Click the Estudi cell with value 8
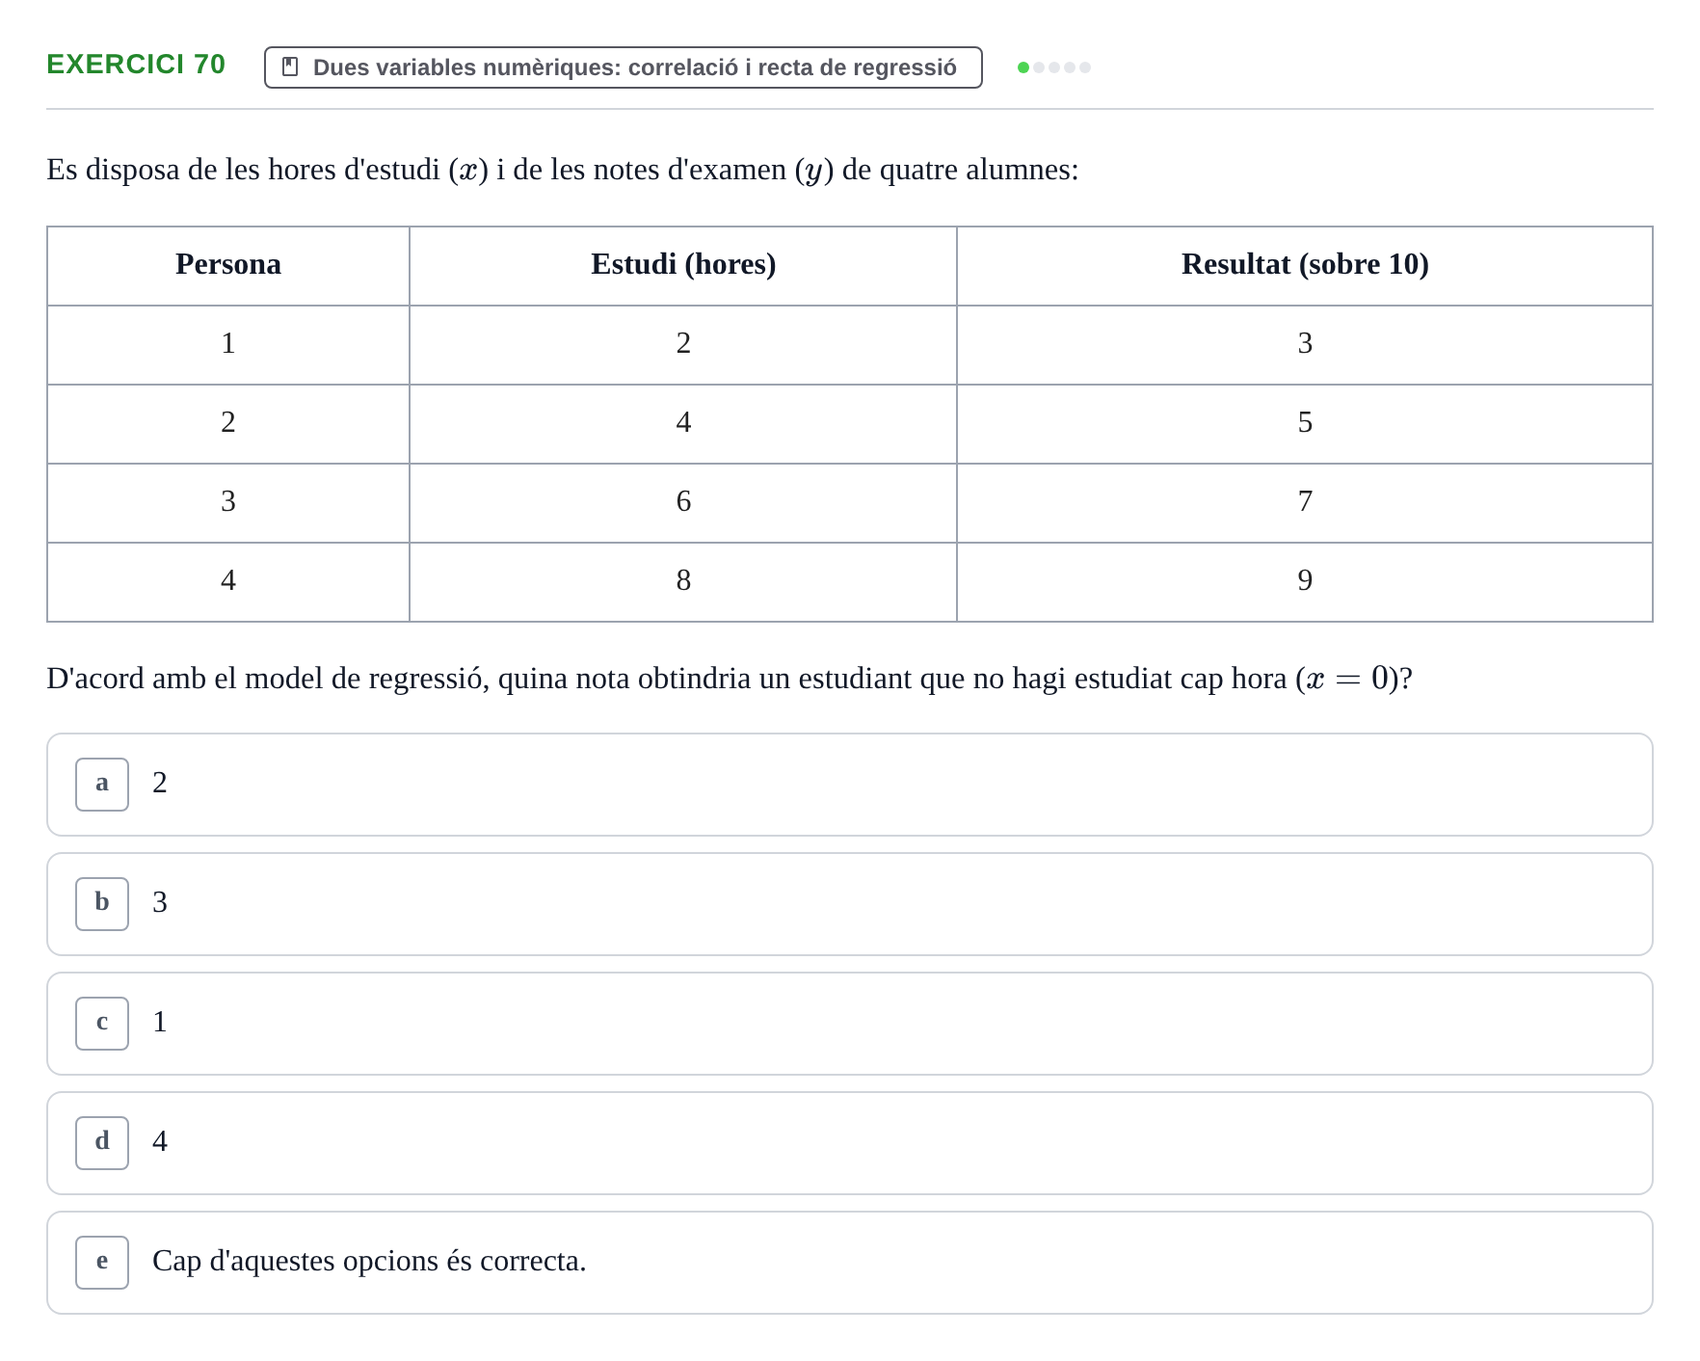 coord(683,582)
